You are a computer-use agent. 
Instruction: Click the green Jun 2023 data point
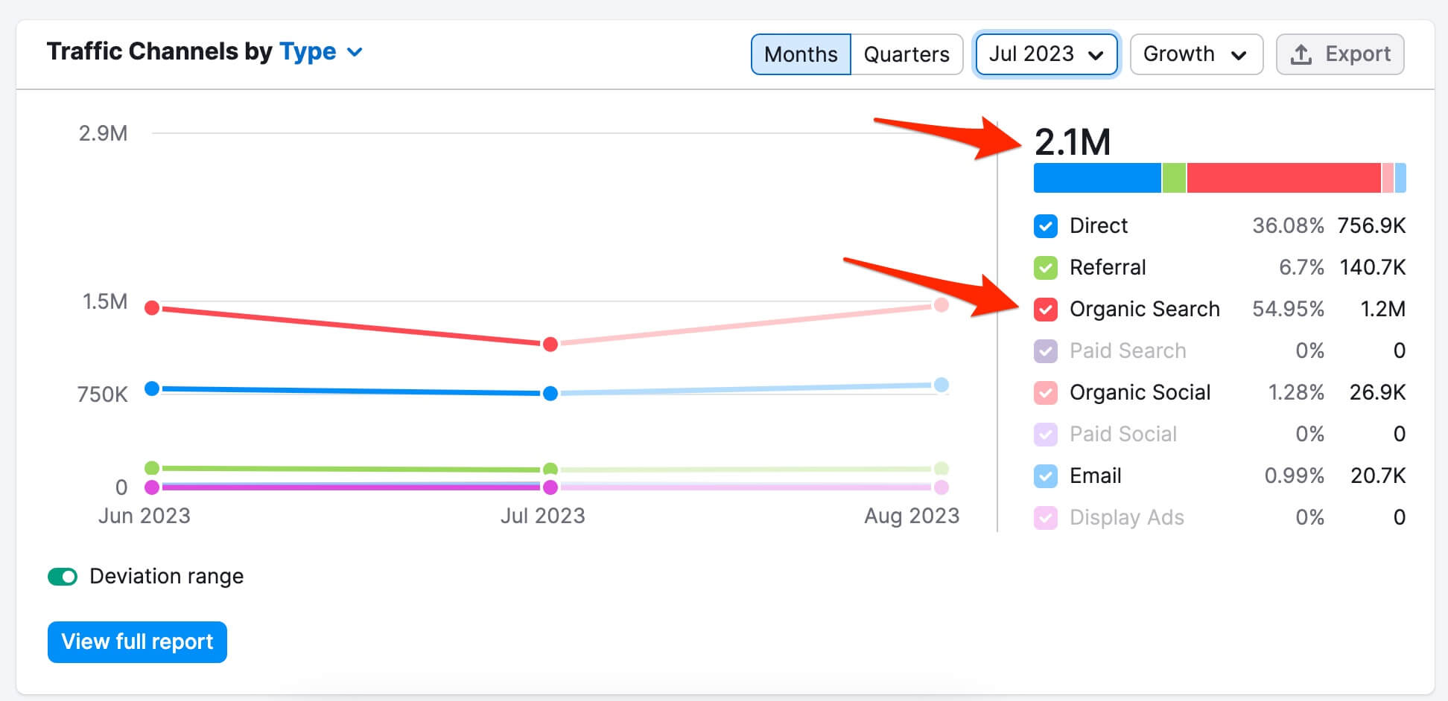click(152, 467)
